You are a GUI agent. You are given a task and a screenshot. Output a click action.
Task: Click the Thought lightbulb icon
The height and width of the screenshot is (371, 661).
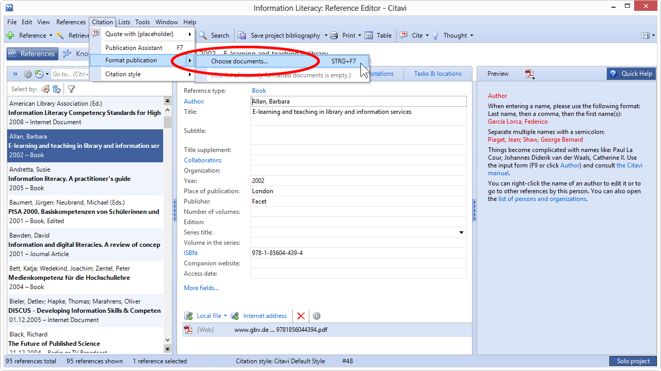pos(435,36)
